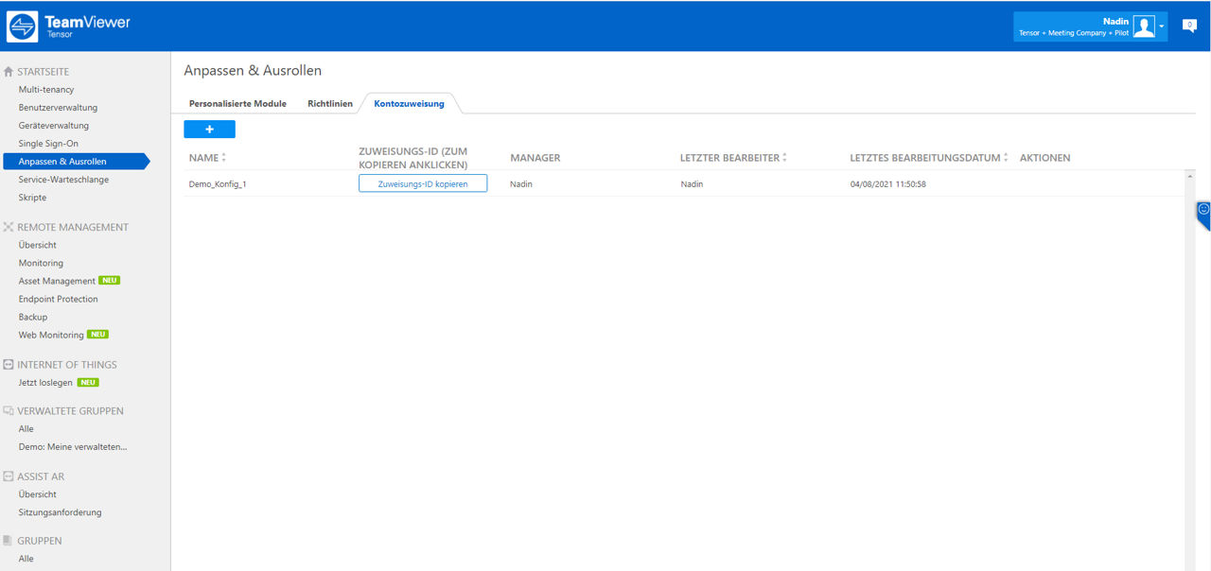This screenshot has width=1211, height=571.
Task: Open Benutzerverwaltung in sidebar
Action: click(58, 108)
